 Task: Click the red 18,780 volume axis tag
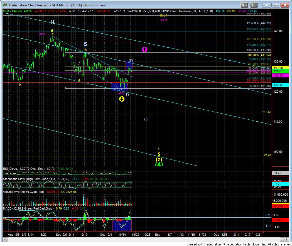coord(281,206)
